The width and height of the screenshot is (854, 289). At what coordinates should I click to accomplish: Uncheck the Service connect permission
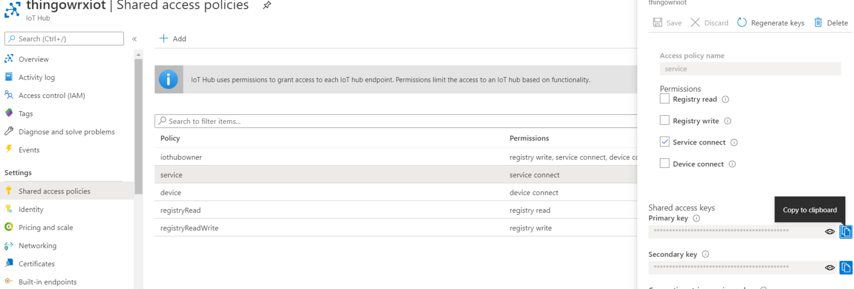pyautogui.click(x=664, y=142)
